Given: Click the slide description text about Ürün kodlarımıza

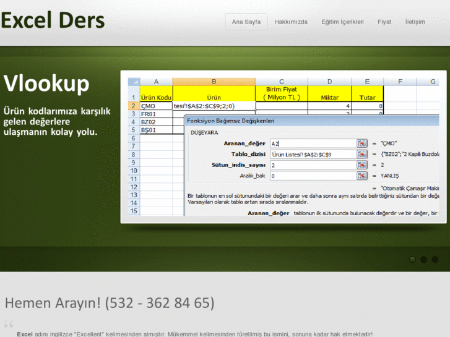Looking at the screenshot, I should pyautogui.click(x=57, y=121).
